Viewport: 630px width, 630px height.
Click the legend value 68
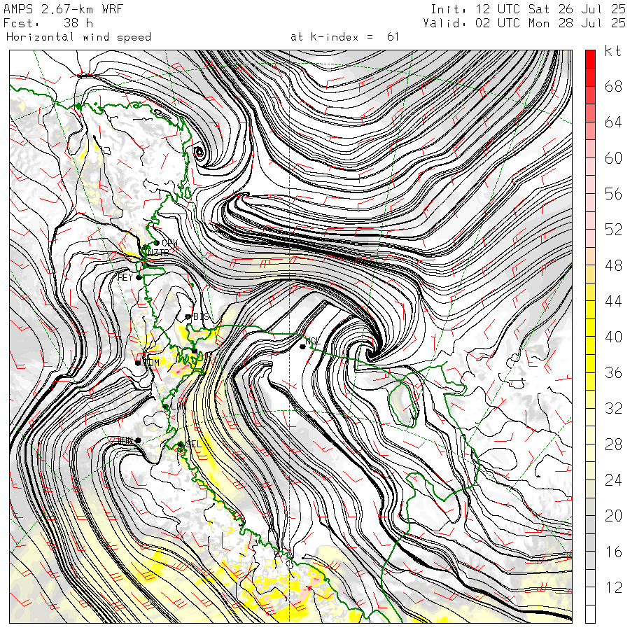click(x=613, y=86)
